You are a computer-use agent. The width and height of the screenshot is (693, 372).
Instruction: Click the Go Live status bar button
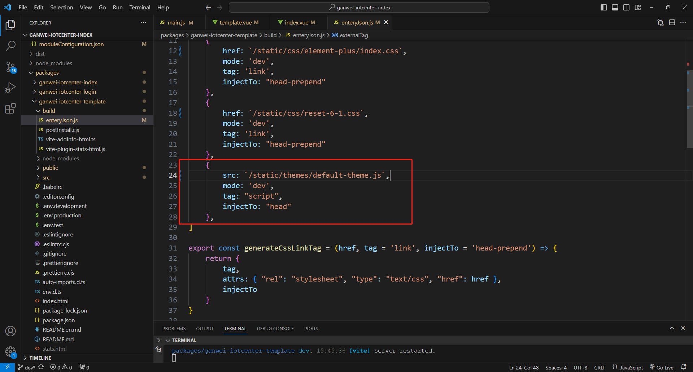coord(661,367)
